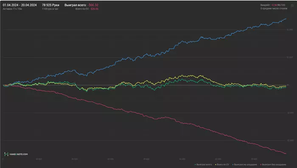The image size is (297, 168).
Task: Click the $2,000 gridline label on the right
Action: [x=290, y=30]
